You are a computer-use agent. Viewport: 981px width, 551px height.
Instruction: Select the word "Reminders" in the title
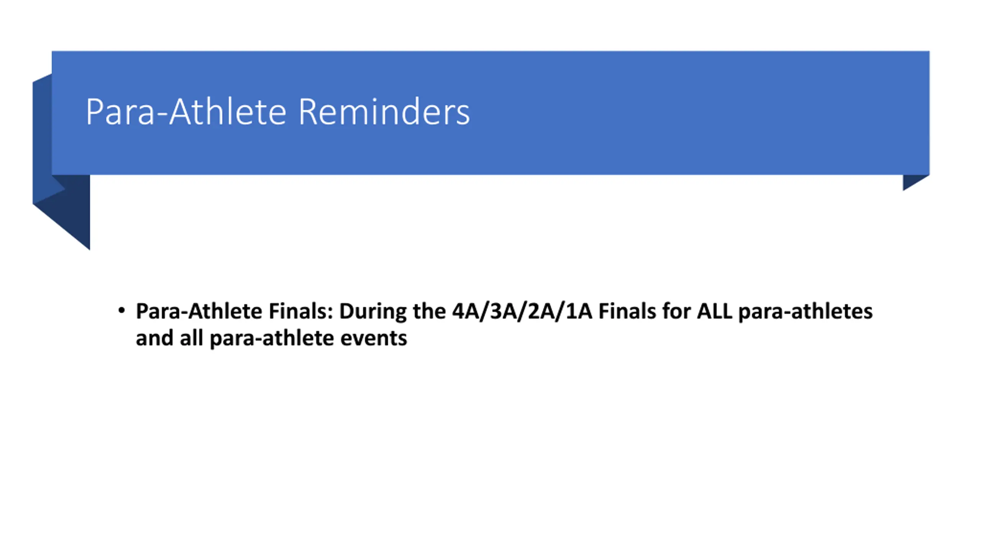(384, 112)
